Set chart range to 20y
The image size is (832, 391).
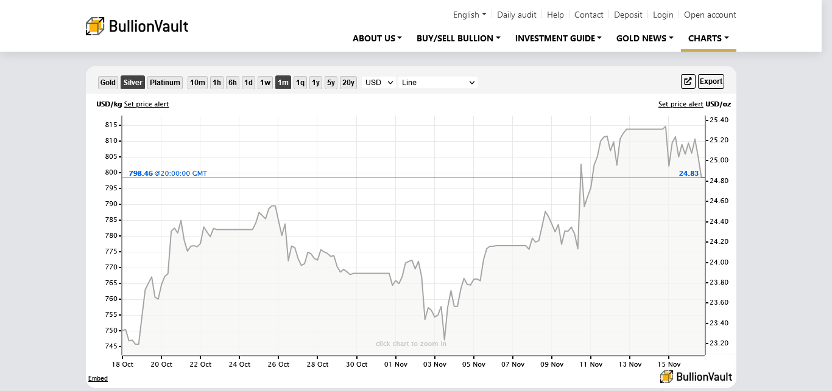348,83
